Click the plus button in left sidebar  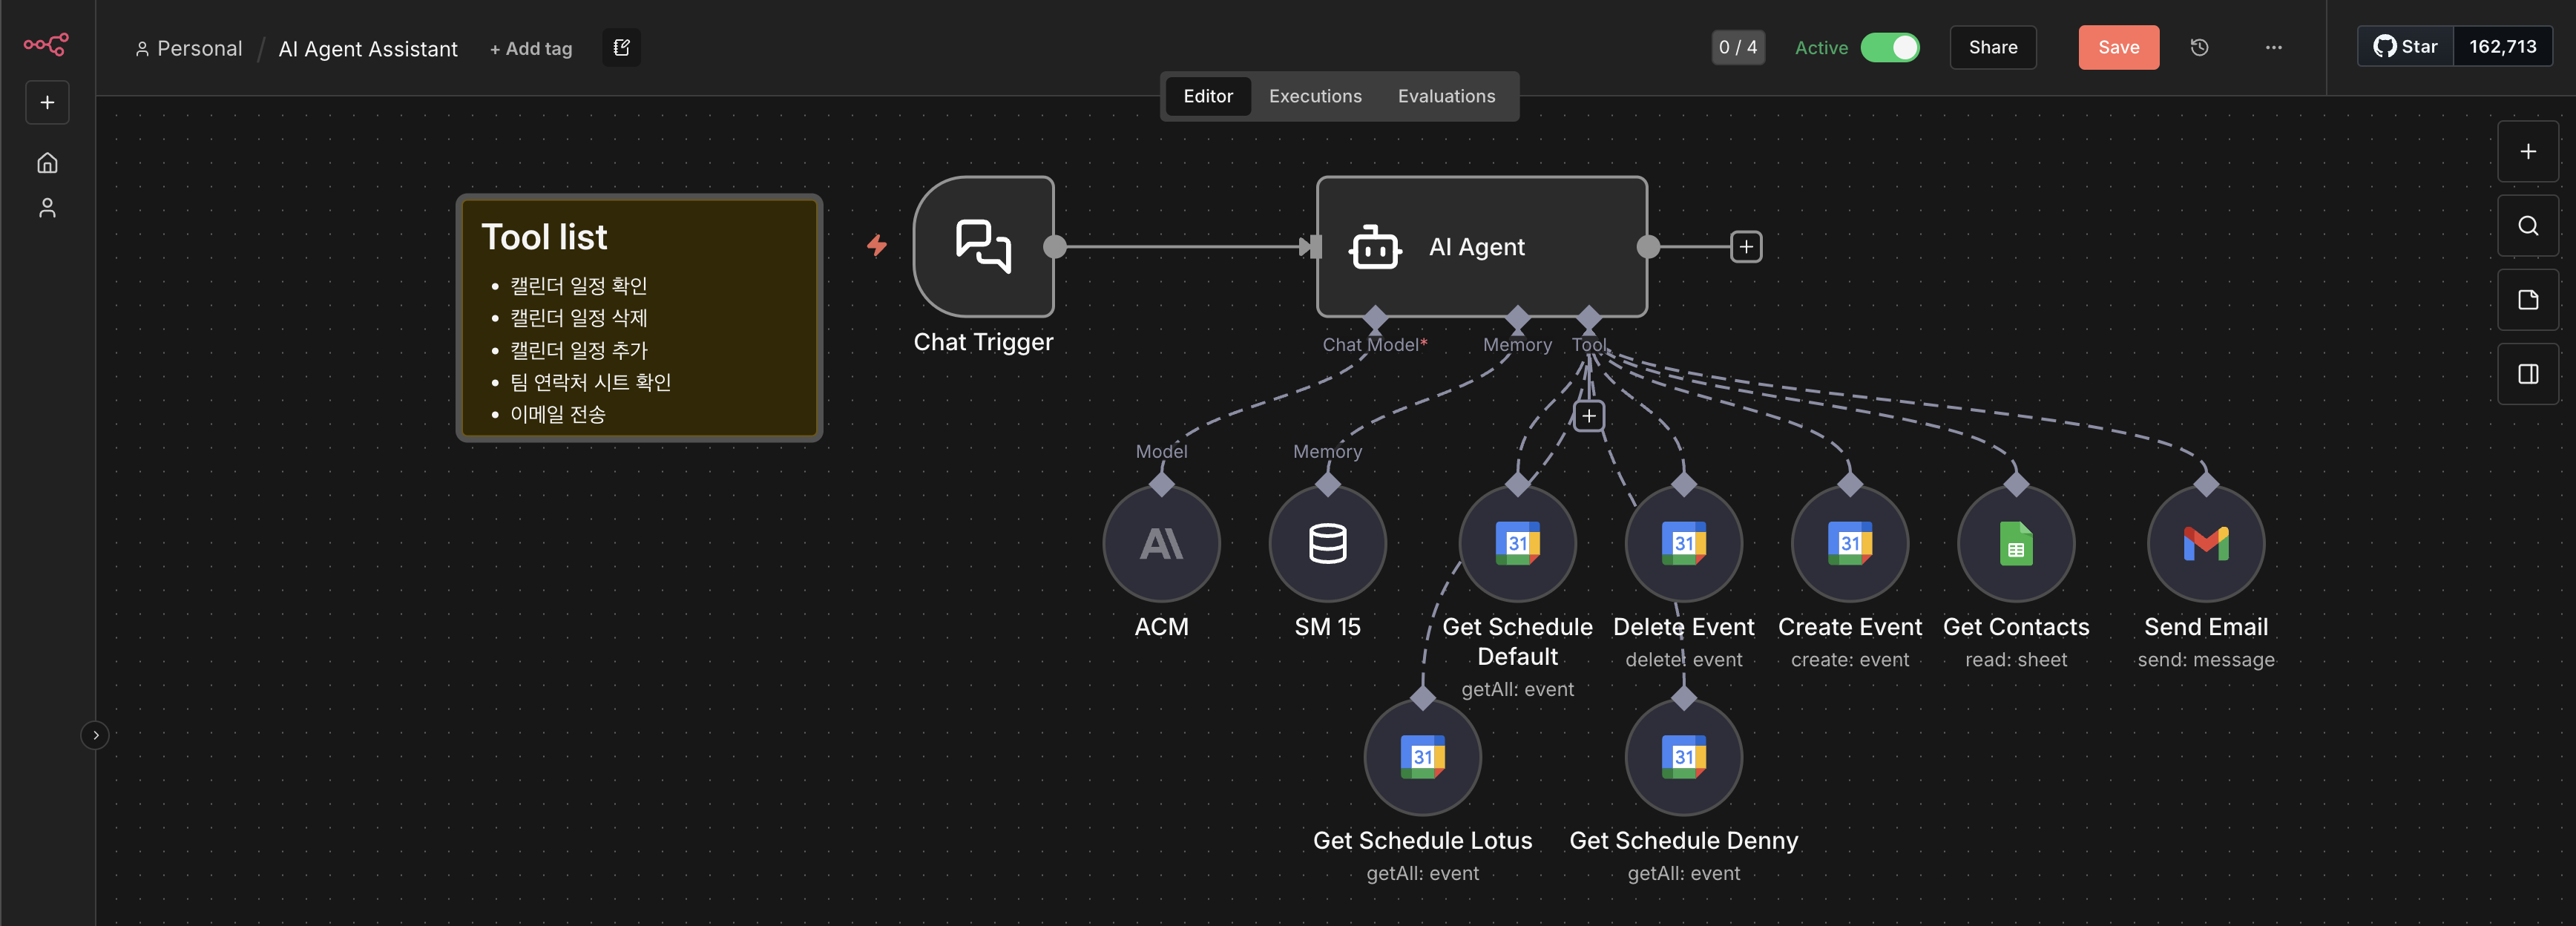coord(47,102)
